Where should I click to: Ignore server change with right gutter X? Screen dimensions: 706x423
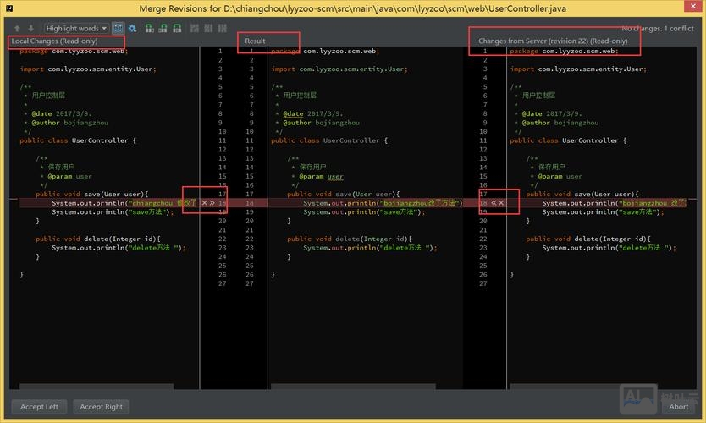501,203
